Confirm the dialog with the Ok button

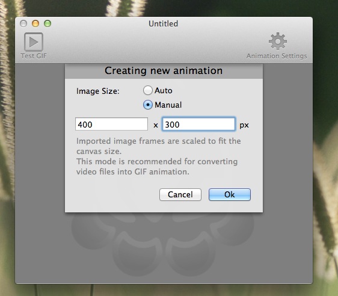point(230,195)
